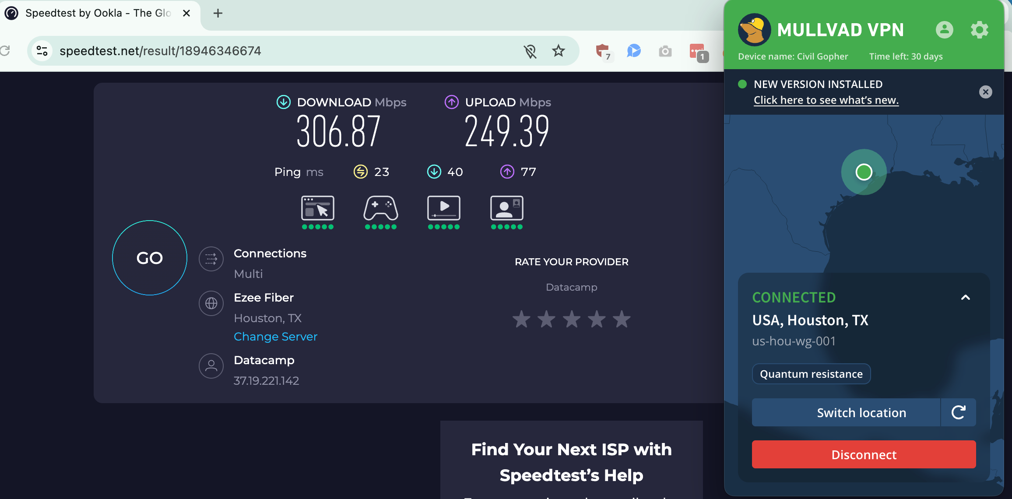Collapse the CONNECTED panel chevron
Screen dimensions: 1012x499
[x=965, y=297]
